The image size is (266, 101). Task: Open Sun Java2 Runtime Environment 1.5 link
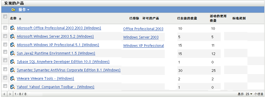pos(56,53)
